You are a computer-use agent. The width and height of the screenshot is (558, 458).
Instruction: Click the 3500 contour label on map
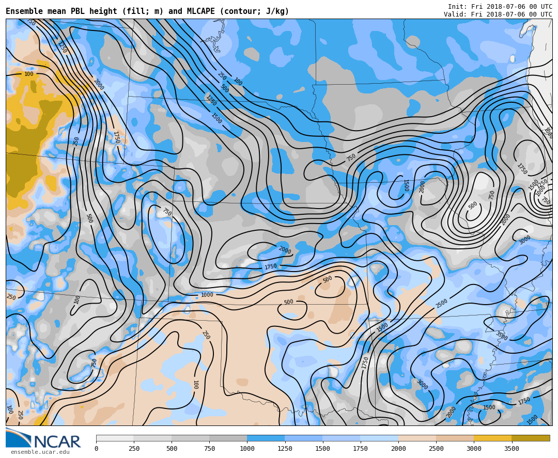tap(501, 336)
